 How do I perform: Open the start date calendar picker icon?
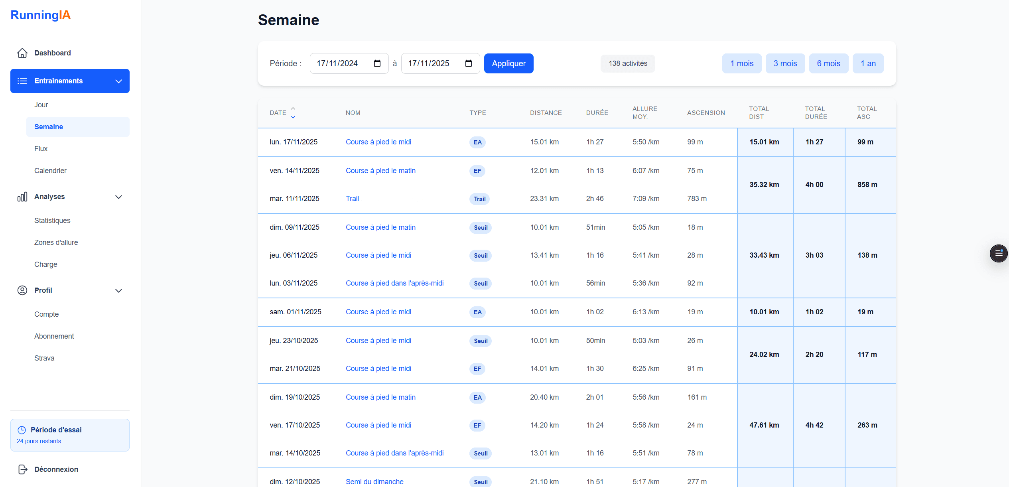(x=377, y=63)
